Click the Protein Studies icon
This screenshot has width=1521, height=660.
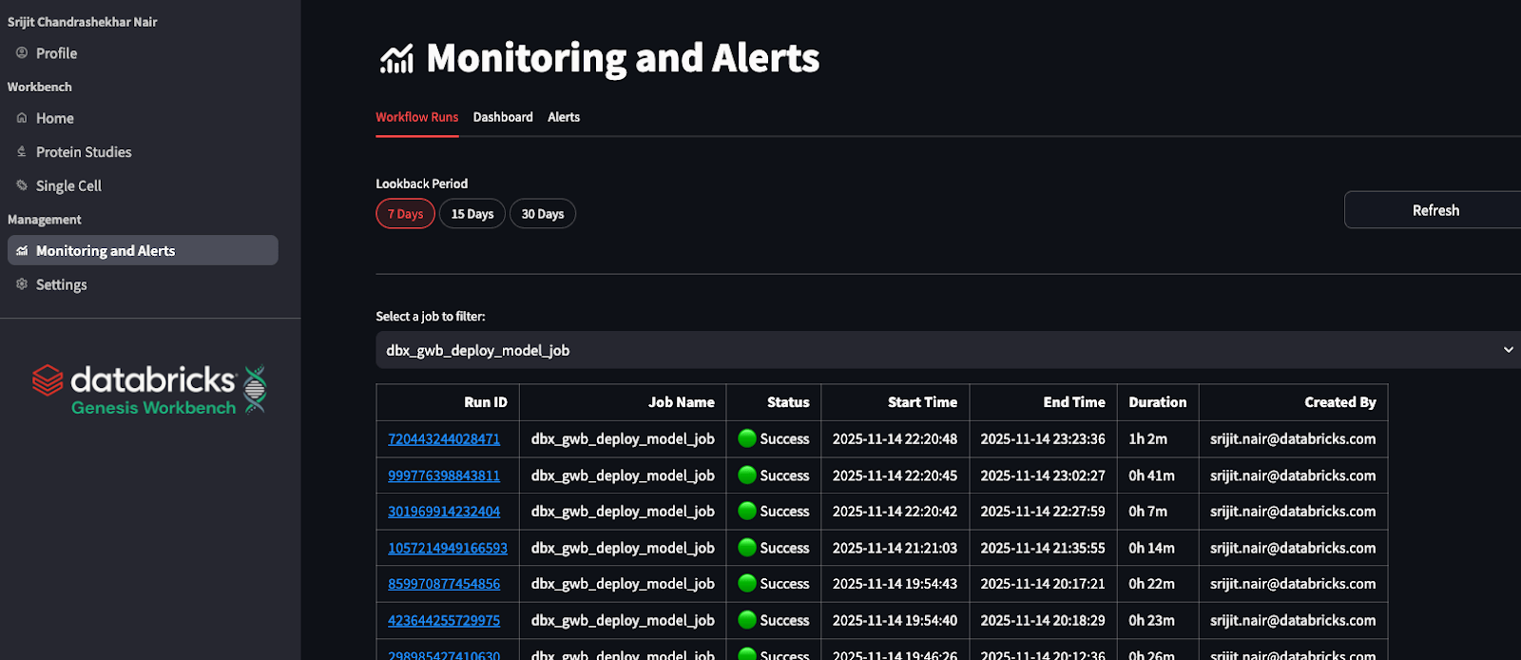[x=22, y=152]
